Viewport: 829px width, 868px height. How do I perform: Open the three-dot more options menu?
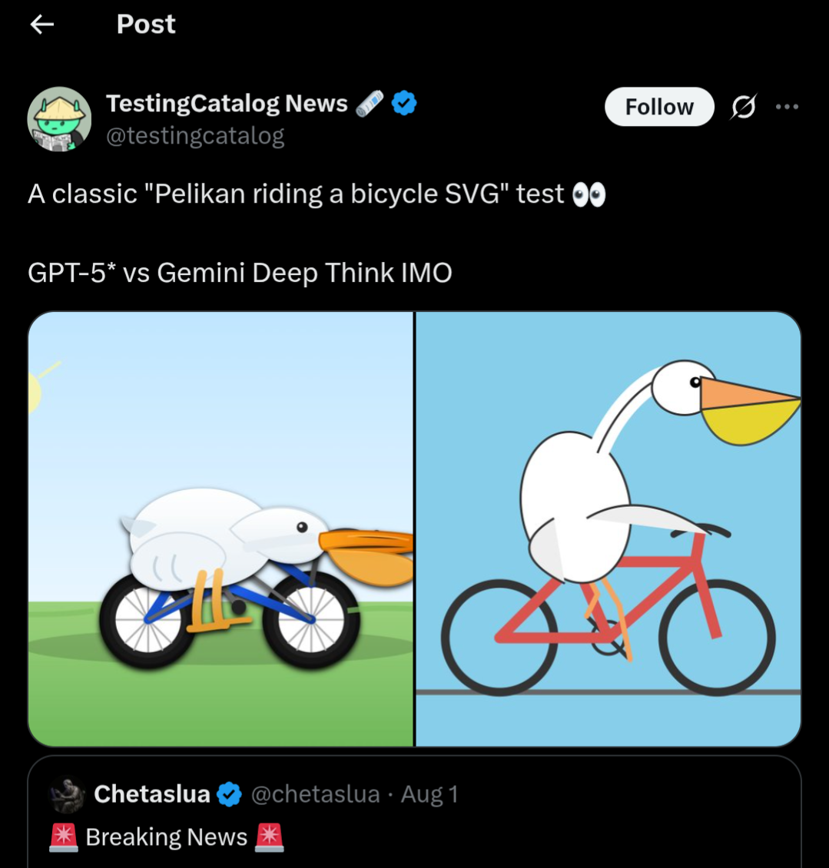pos(787,107)
